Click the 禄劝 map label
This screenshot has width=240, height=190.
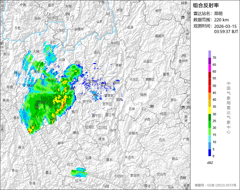point(97,53)
